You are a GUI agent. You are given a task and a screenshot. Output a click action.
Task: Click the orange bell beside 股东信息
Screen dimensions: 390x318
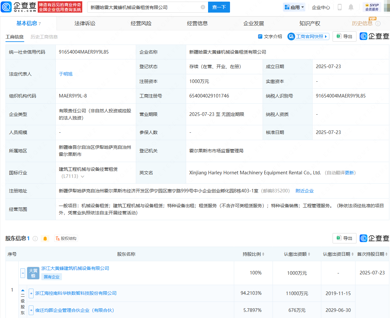coord(45,239)
